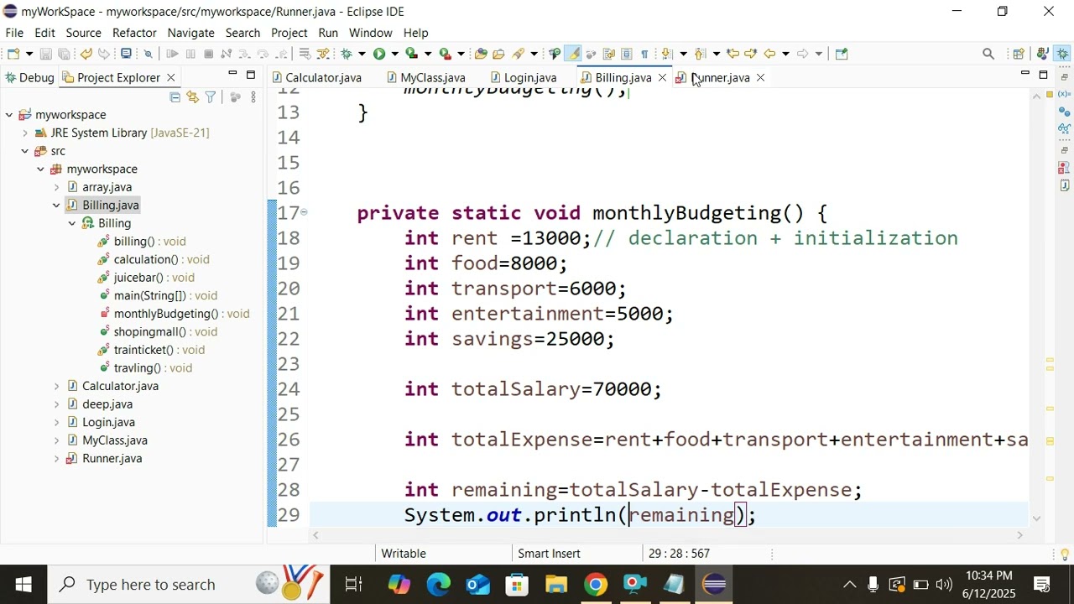
Task: Open the Back history dropdown arrow
Action: pyautogui.click(x=785, y=54)
